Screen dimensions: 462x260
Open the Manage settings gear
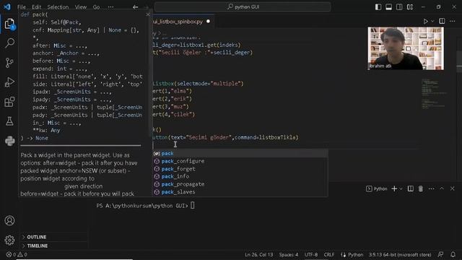click(9, 240)
